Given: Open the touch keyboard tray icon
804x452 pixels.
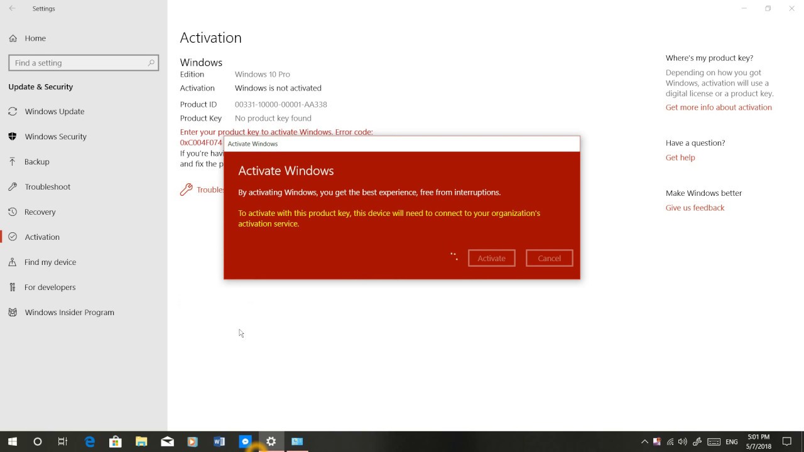Looking at the screenshot, I should (x=713, y=442).
